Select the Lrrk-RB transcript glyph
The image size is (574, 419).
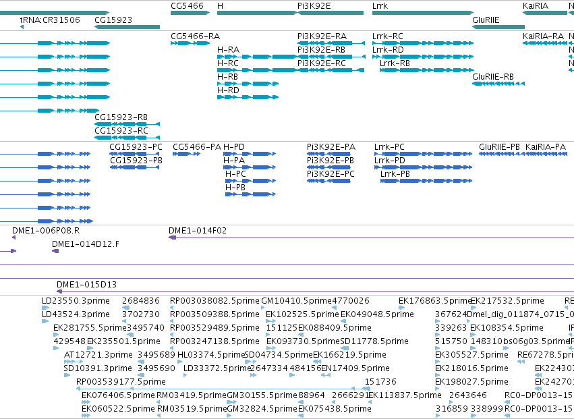427,70
